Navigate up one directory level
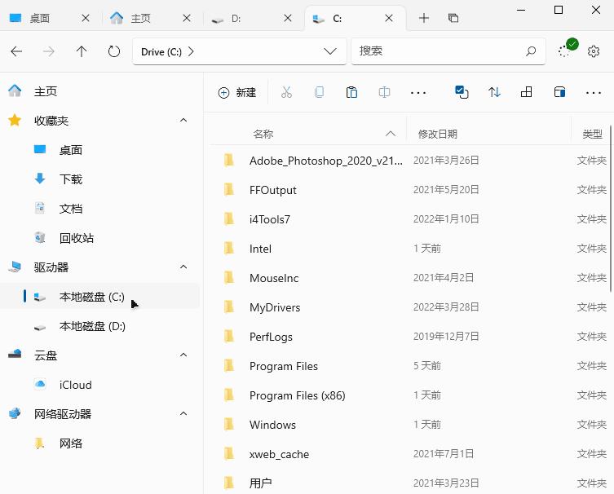Viewport: 614px width, 494px height. 82,51
